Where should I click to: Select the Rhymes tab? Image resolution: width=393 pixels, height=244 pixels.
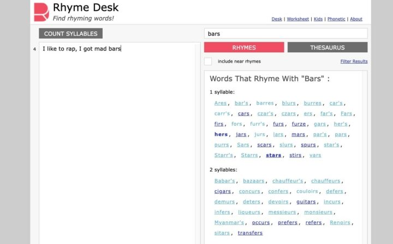[x=244, y=47]
